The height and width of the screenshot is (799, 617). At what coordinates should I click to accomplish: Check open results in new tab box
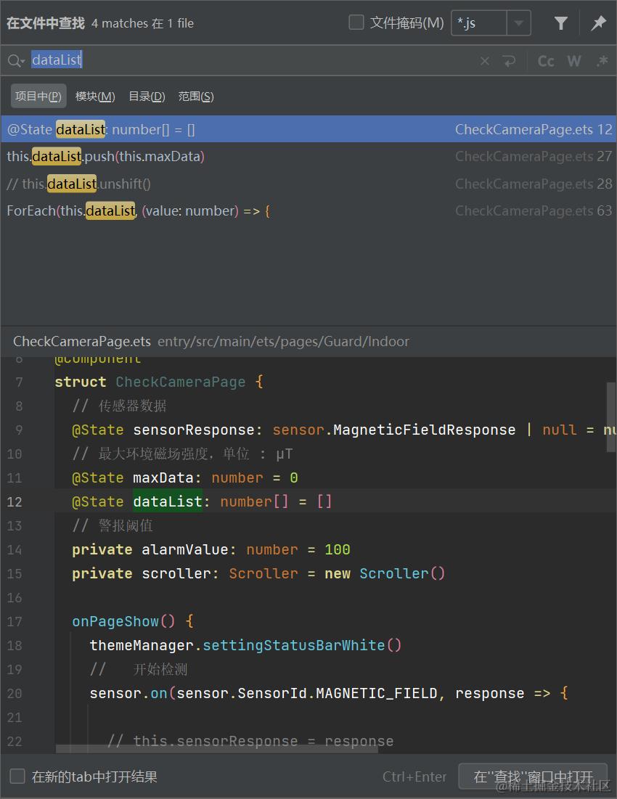click(17, 776)
